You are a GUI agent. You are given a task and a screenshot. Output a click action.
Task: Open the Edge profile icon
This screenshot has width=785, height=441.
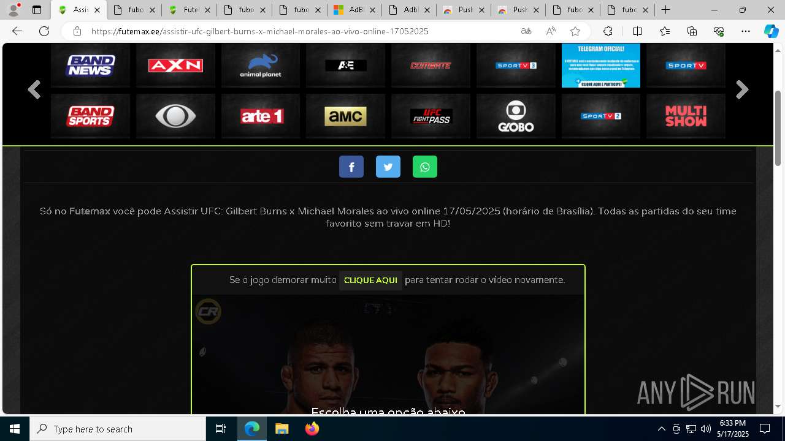(x=13, y=10)
